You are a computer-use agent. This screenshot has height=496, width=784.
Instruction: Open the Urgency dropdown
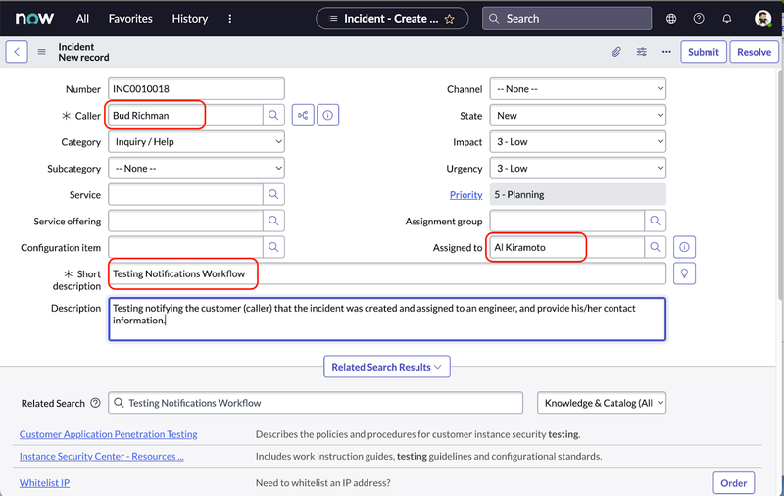tap(577, 169)
